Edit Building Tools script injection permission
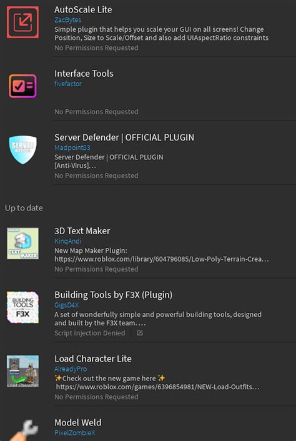This screenshot has height=441, width=296. 140,333
